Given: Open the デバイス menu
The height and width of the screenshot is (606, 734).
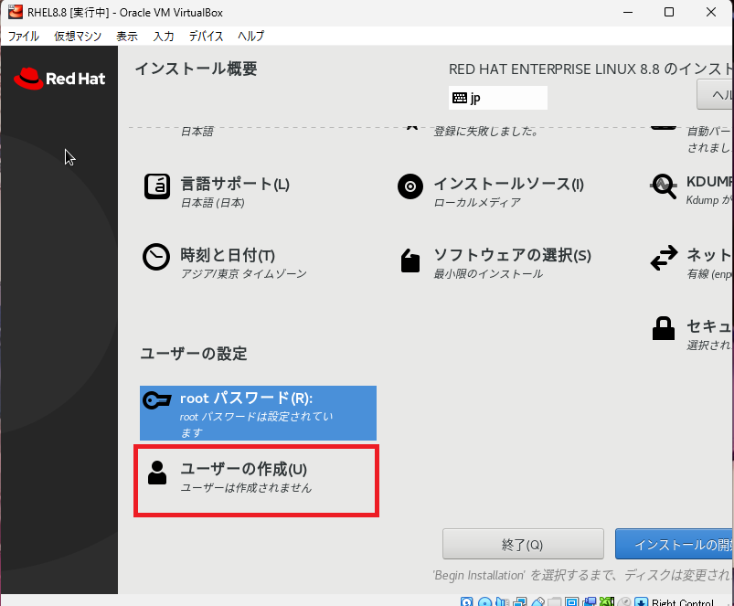Looking at the screenshot, I should point(206,36).
